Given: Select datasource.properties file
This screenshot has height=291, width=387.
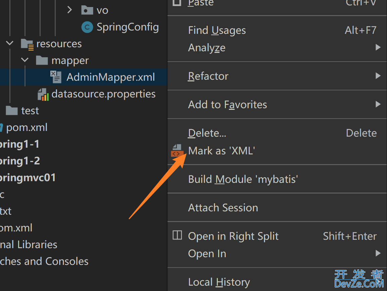Looking at the screenshot, I should (103, 94).
